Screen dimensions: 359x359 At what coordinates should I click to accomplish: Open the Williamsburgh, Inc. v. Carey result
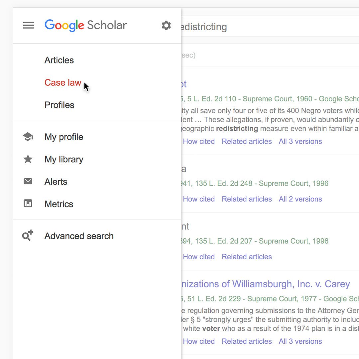(x=266, y=284)
